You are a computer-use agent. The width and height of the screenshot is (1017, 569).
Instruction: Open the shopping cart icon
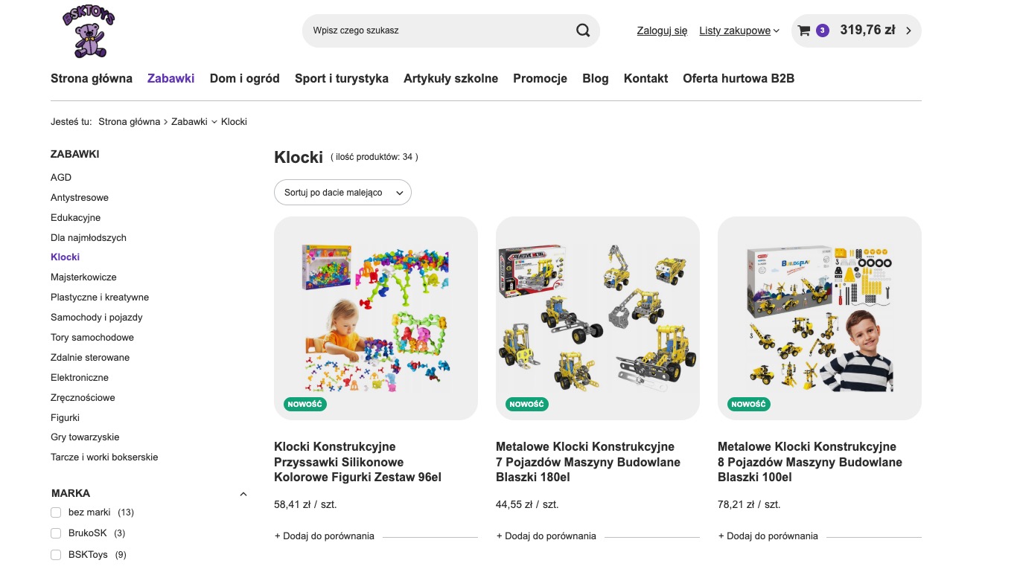tap(803, 30)
